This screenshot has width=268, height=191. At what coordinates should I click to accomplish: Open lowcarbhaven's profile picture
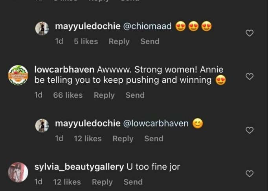[18, 75]
